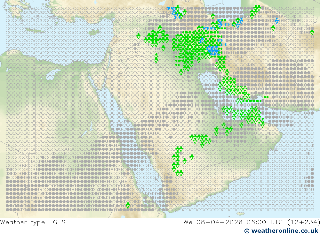Click Socotra island off the Horn of Africa
The image size is (320, 234).
pos(241,214)
